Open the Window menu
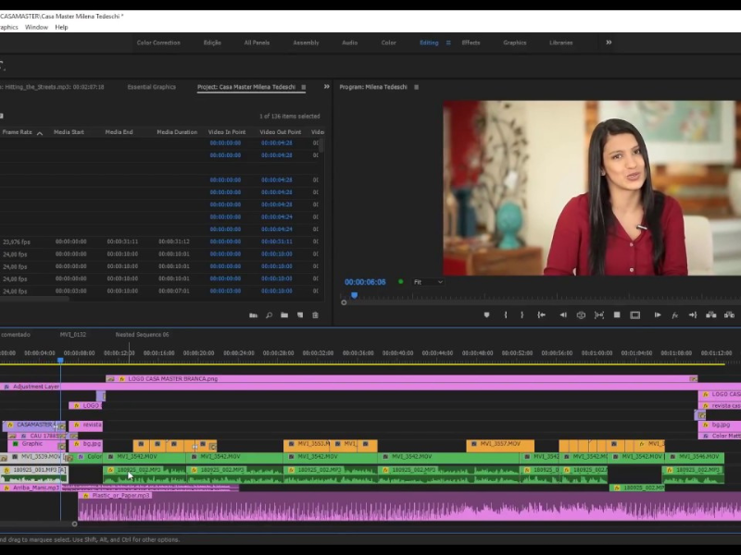Image resolution: width=741 pixels, height=555 pixels. tap(36, 27)
